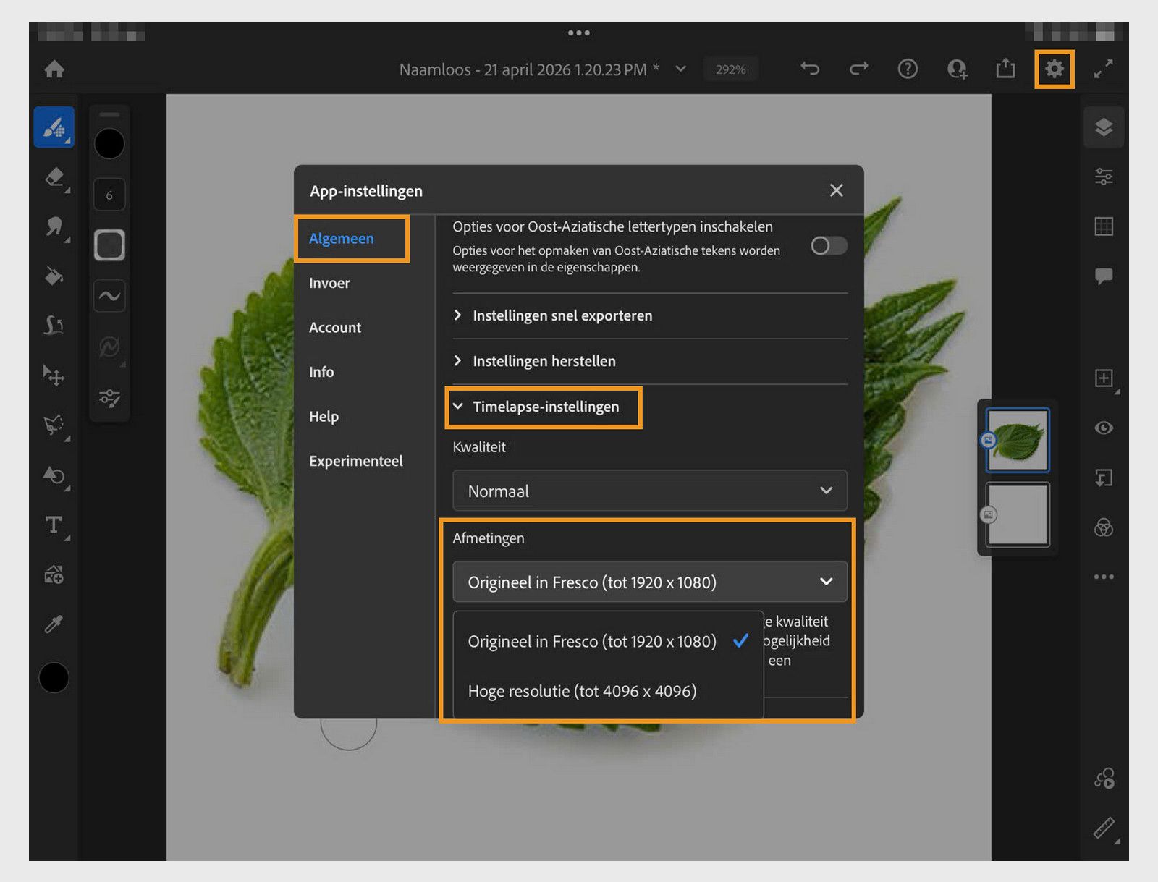Open the adjustment layer icon

[1104, 527]
